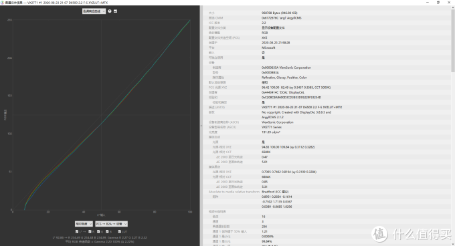455x246 pixels.
Task: Toggle the G channel checkbox
Action: pos(98,231)
